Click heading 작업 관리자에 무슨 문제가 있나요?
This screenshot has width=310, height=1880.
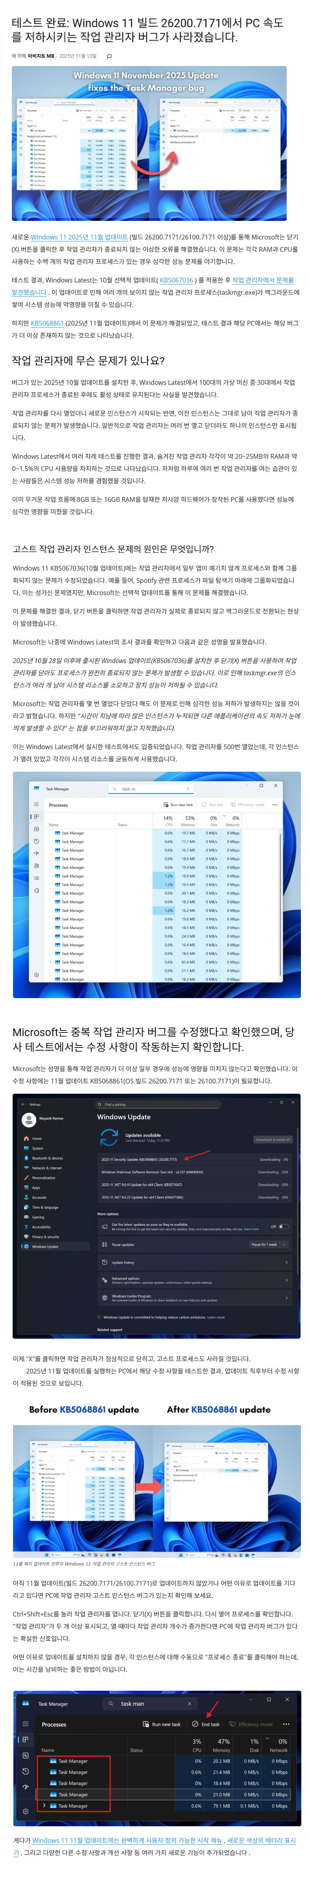click(88, 360)
